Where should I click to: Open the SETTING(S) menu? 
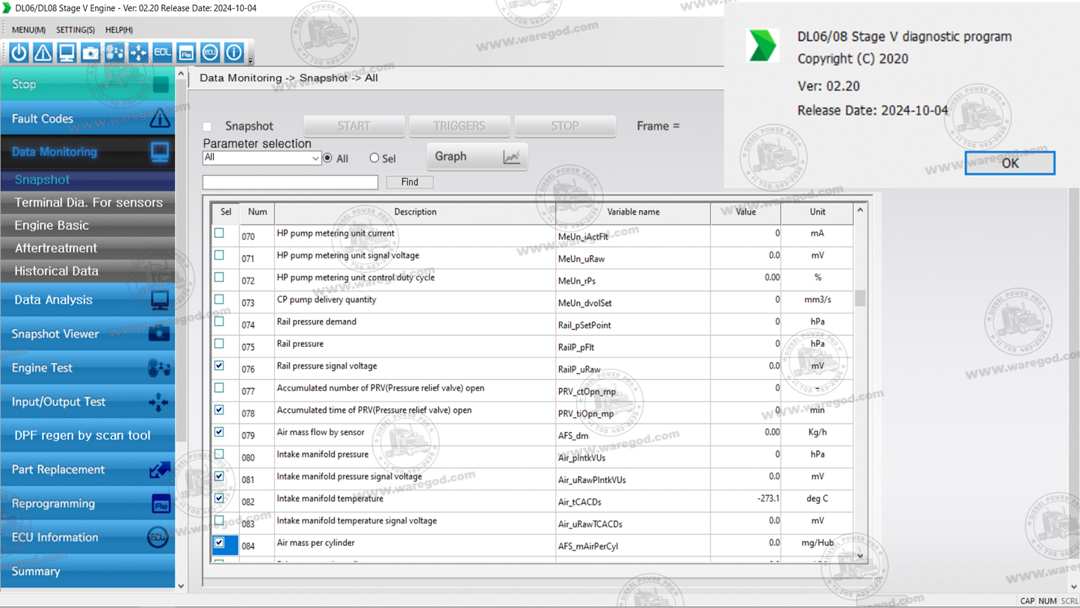click(75, 30)
